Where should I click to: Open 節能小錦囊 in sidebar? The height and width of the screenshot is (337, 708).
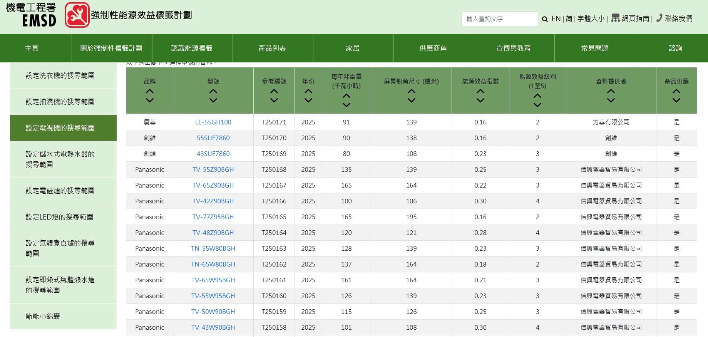(63, 316)
